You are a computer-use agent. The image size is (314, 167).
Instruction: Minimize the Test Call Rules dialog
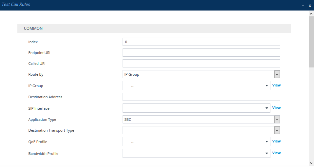coord(303,6)
